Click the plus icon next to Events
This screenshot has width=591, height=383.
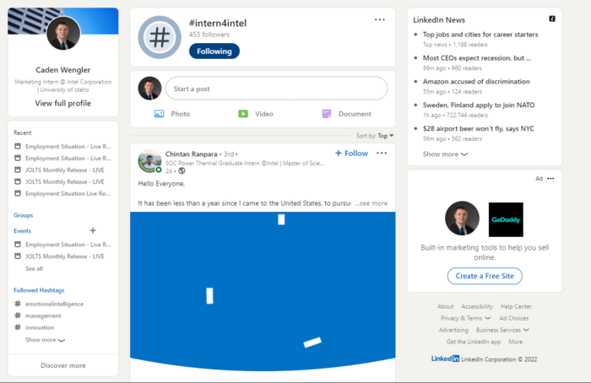pyautogui.click(x=93, y=230)
